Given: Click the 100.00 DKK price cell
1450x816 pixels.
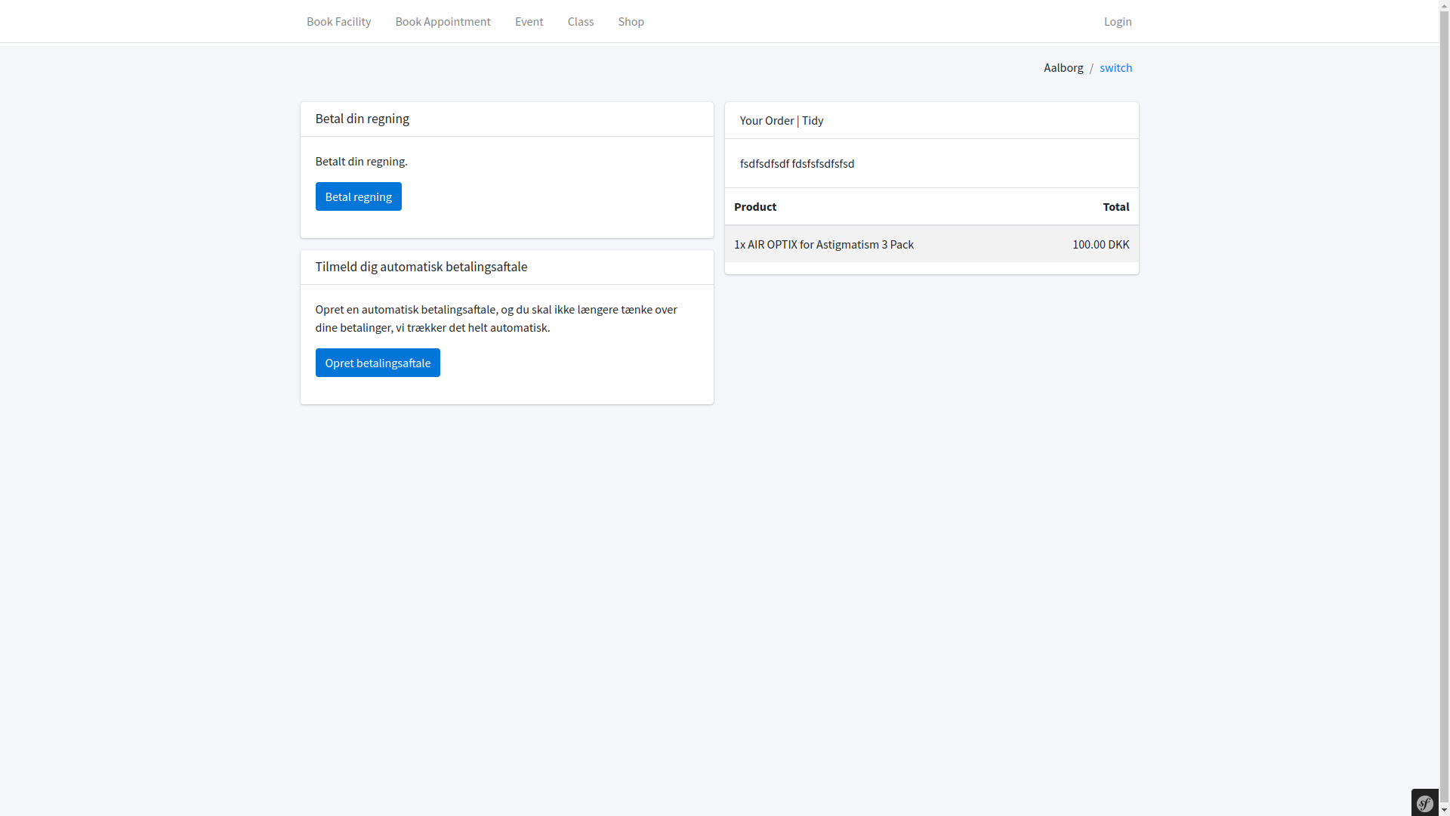Looking at the screenshot, I should click(1100, 244).
